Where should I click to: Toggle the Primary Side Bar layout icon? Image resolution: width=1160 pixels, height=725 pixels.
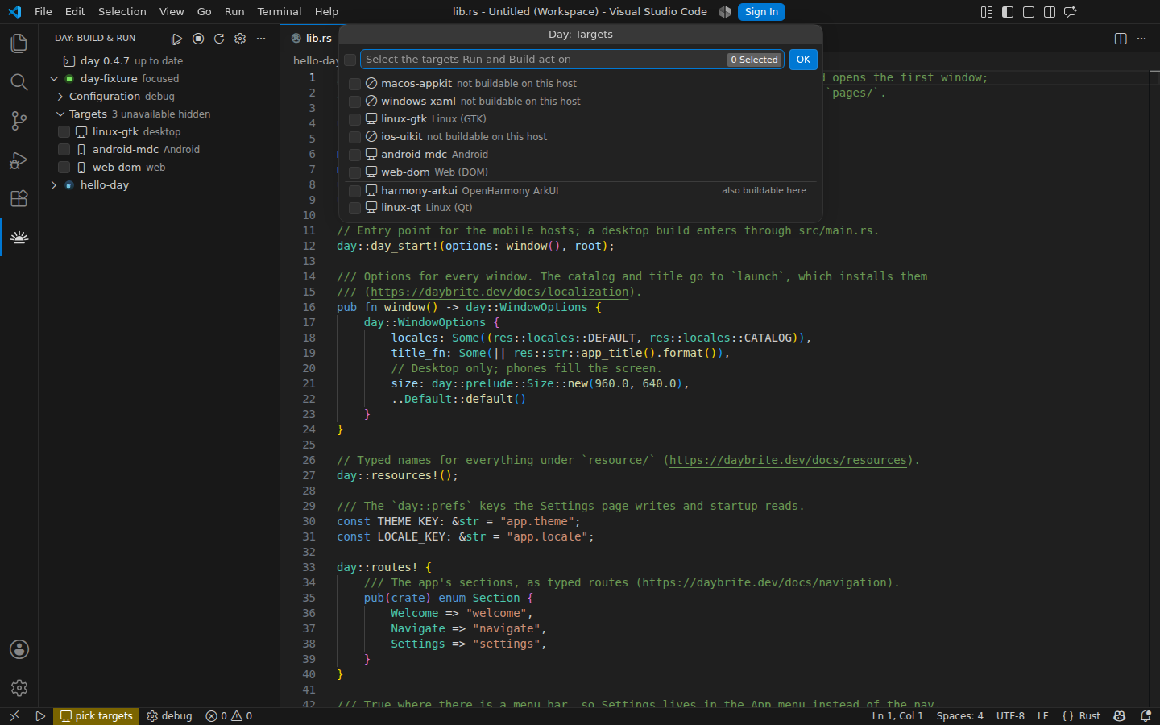point(1008,12)
